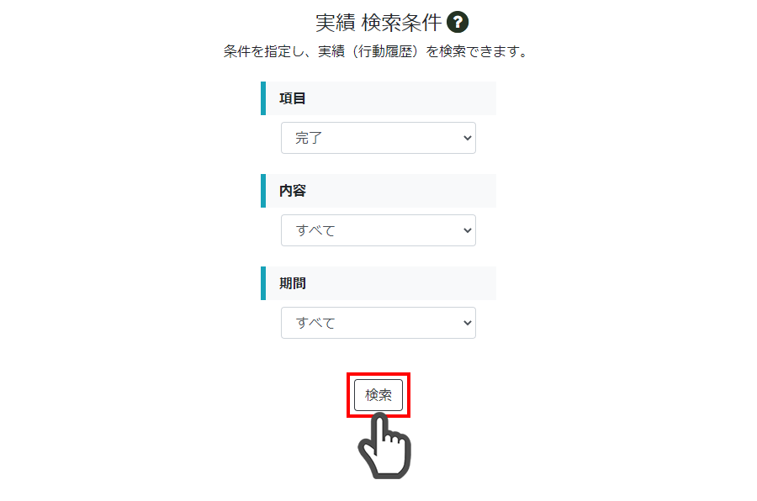
Task: Click the teal accent bar beside 内容
Action: [263, 191]
